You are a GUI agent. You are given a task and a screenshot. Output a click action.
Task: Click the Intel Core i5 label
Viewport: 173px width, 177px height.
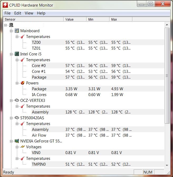(31, 54)
